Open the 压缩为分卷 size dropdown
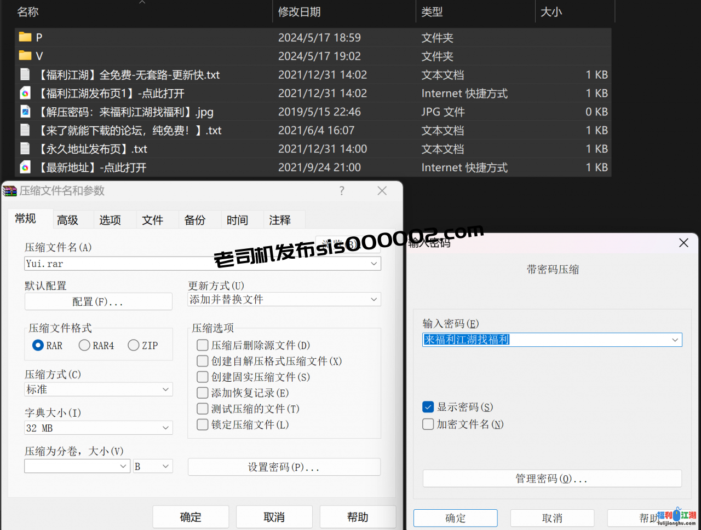This screenshot has width=701, height=530. [x=123, y=466]
